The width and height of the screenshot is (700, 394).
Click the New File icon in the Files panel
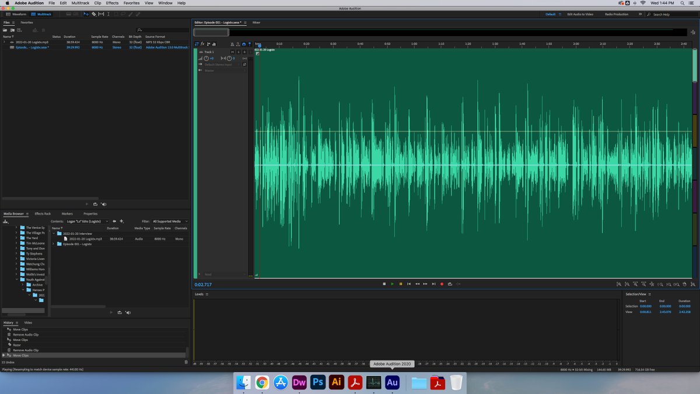pyautogui.click(x=19, y=30)
